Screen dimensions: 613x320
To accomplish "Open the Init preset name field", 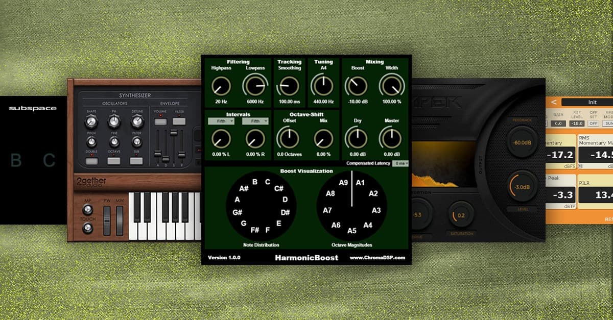I will (588, 102).
